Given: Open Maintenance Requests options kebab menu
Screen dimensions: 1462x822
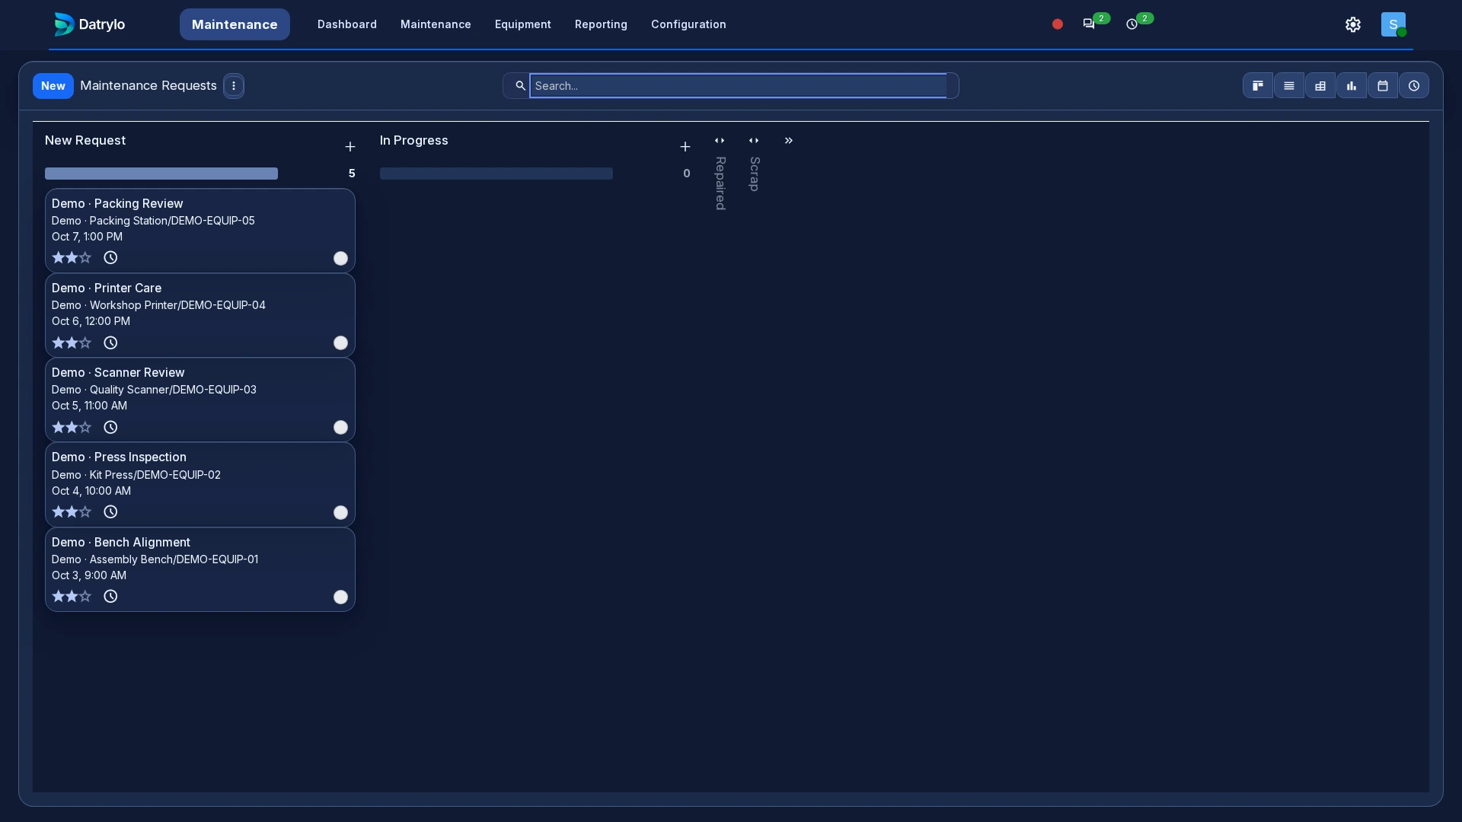Looking at the screenshot, I should click(x=234, y=86).
